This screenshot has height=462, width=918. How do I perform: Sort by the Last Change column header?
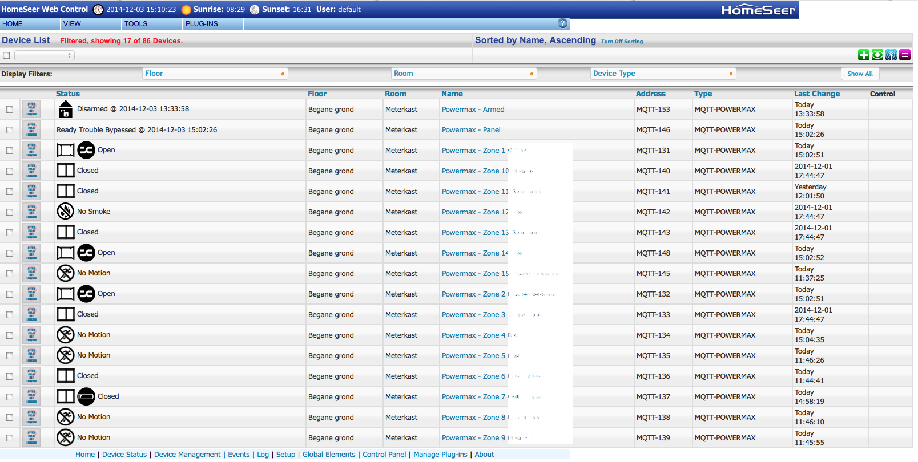point(817,94)
